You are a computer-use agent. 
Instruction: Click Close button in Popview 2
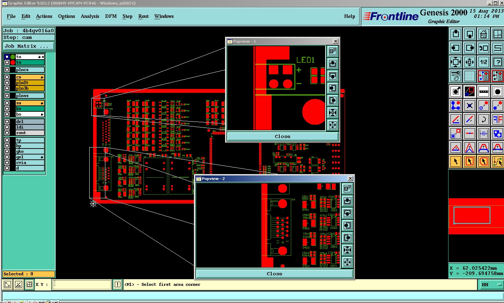(274, 274)
